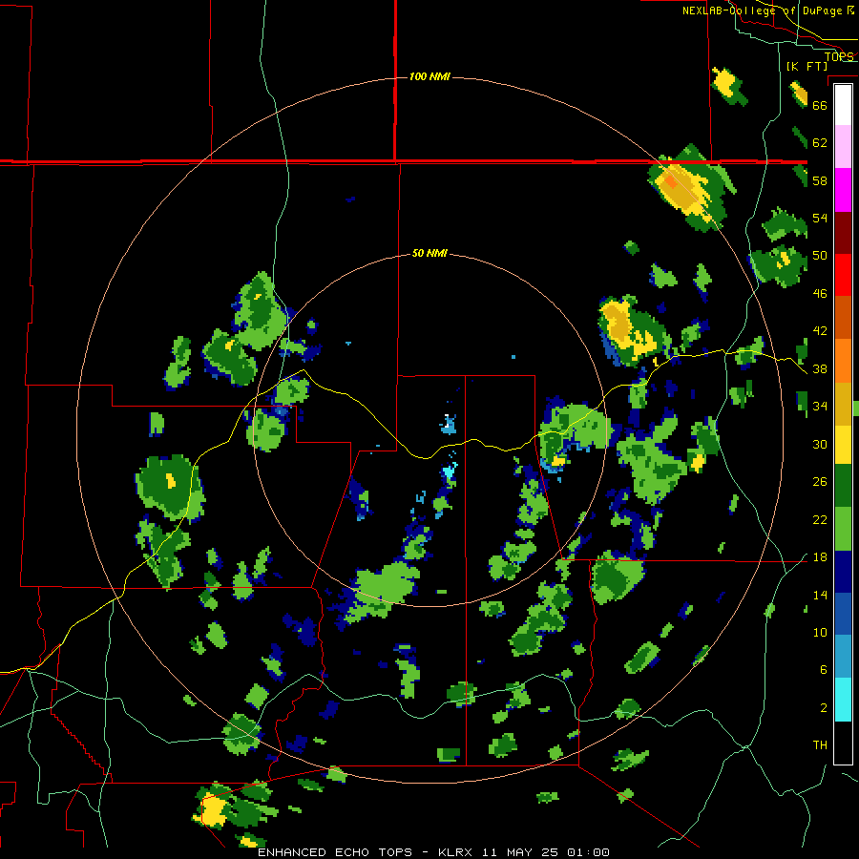Screen dimensions: 859x859
Task: Click the '46' legend scale value
Action: coord(820,294)
